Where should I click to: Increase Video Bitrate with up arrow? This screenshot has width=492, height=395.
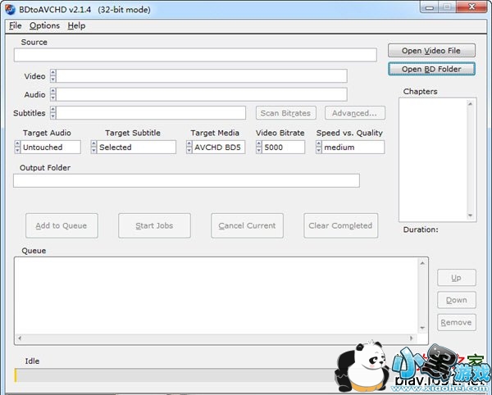[x=258, y=143]
